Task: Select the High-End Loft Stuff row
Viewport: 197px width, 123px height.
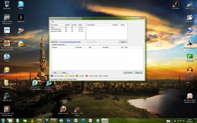Action: click(68, 31)
